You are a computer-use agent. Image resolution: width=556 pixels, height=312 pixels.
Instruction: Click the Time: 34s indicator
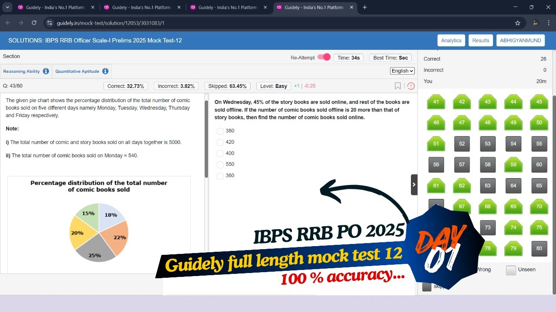(348, 58)
